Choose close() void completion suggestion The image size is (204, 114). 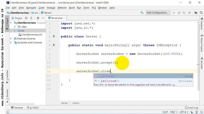(x=143, y=76)
